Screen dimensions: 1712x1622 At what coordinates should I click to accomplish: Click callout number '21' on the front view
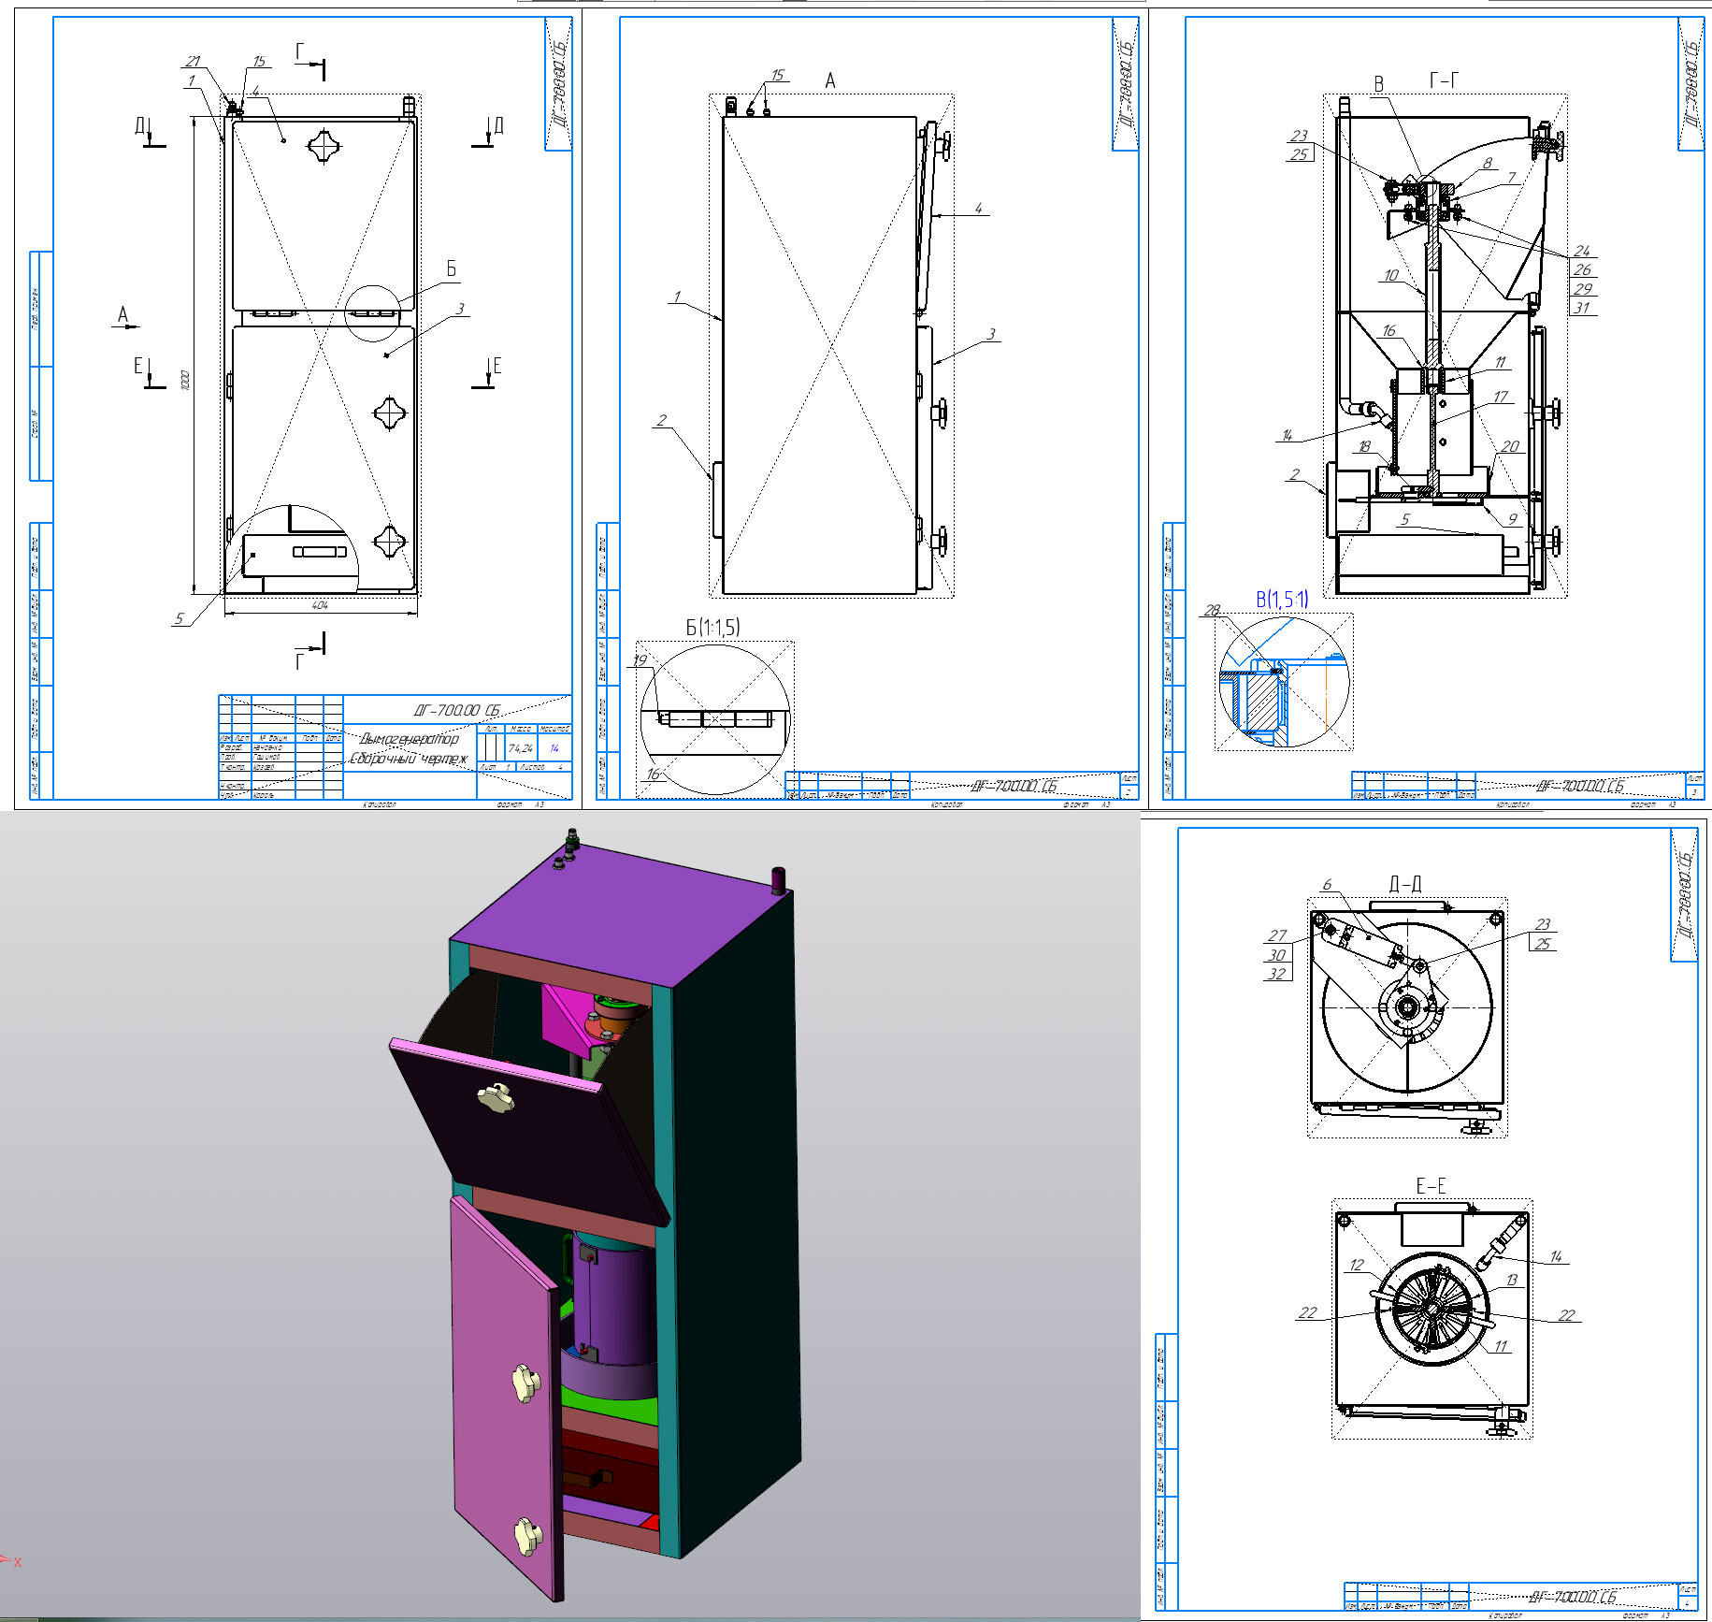tap(193, 61)
